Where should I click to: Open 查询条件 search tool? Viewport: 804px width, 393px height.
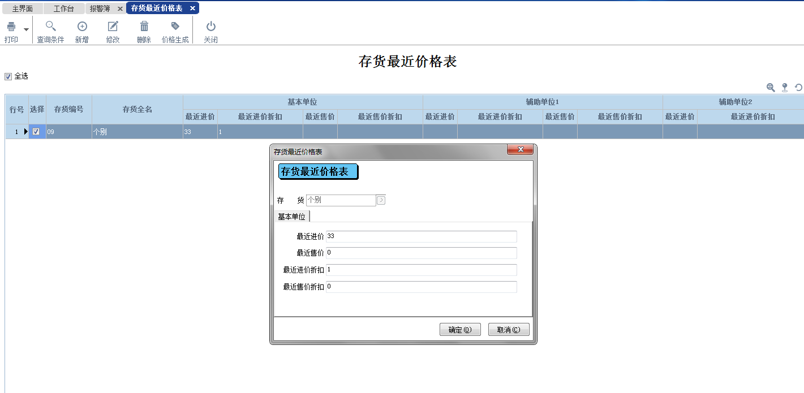click(50, 27)
